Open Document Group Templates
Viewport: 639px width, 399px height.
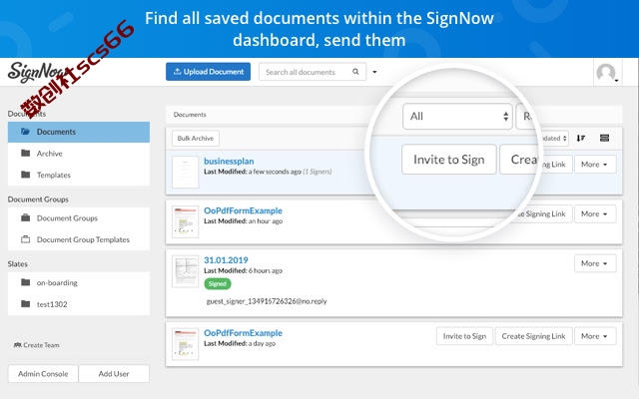79,239
